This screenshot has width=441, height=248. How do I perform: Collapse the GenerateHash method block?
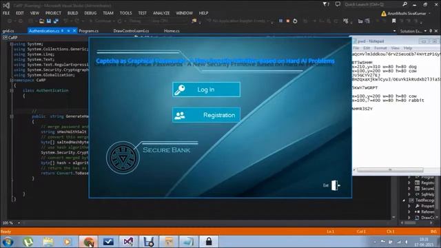coord(12,116)
